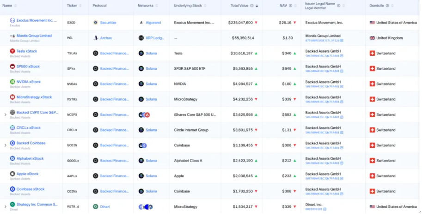
Task: Open the Exodus Movement Inc. asset link
Action: [37, 20]
